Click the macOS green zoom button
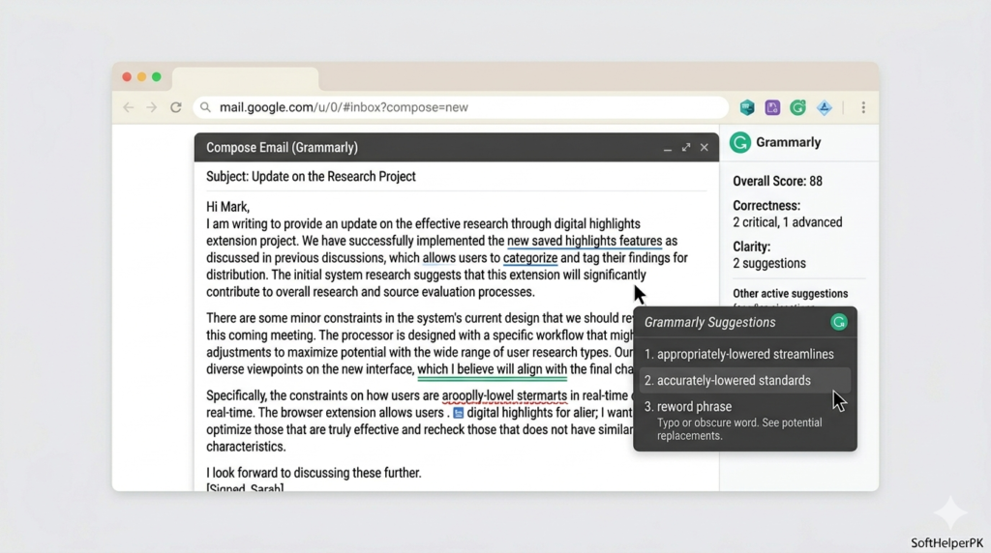The image size is (991, 553). (156, 77)
